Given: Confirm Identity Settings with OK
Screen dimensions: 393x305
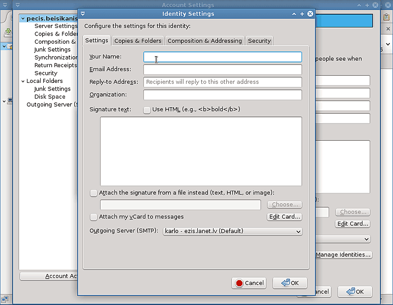Looking at the screenshot, I should [290, 283].
